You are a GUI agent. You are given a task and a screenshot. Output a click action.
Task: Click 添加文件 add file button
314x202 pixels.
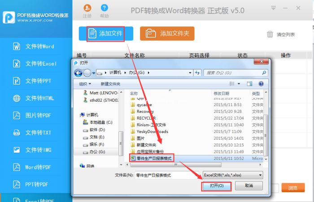click(x=106, y=34)
